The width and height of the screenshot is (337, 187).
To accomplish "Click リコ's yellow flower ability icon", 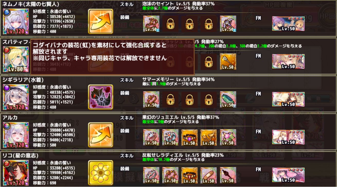I will [101, 172].
